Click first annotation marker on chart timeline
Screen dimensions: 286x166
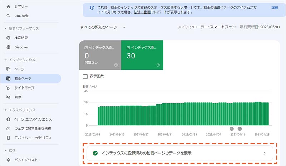[232, 128]
